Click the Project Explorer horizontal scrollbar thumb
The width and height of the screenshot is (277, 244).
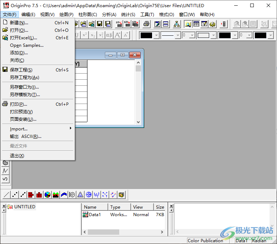click(104, 232)
